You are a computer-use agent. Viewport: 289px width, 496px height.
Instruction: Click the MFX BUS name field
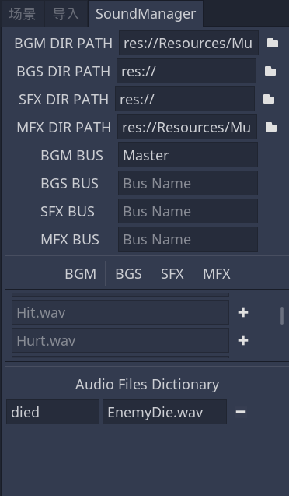188,239
